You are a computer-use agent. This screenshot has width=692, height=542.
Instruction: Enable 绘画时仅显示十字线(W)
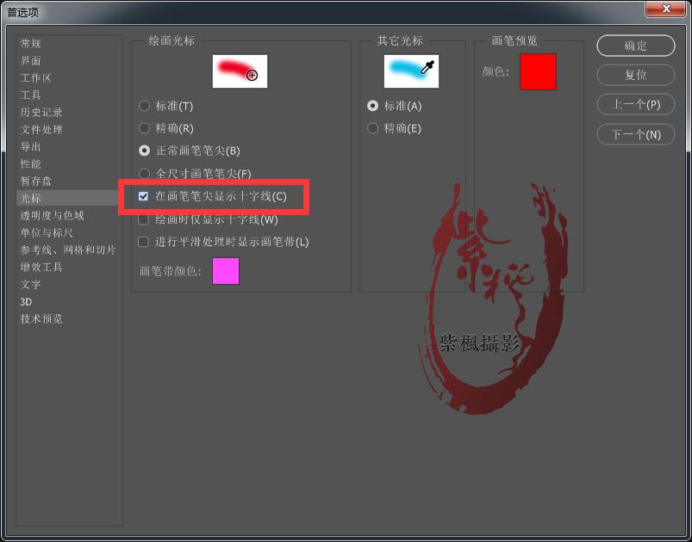143,219
